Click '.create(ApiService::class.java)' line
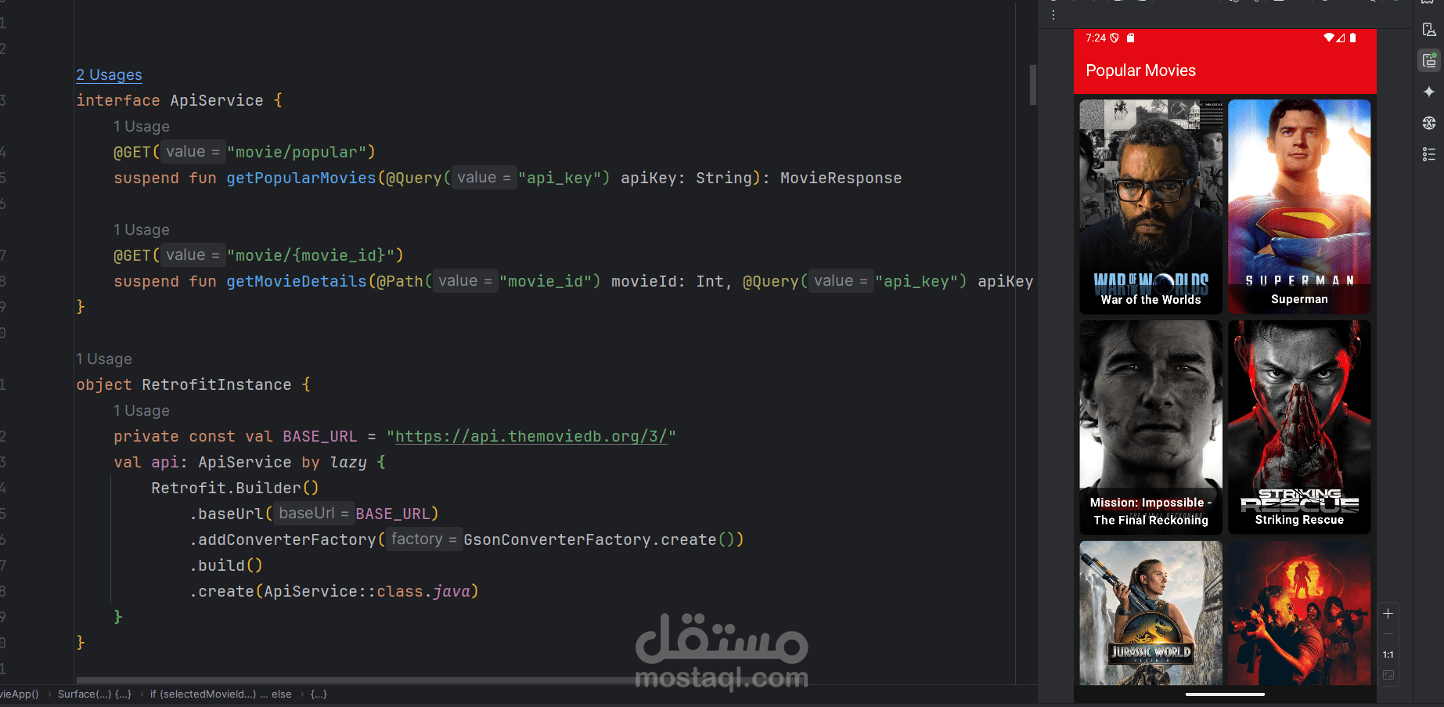 (333, 591)
